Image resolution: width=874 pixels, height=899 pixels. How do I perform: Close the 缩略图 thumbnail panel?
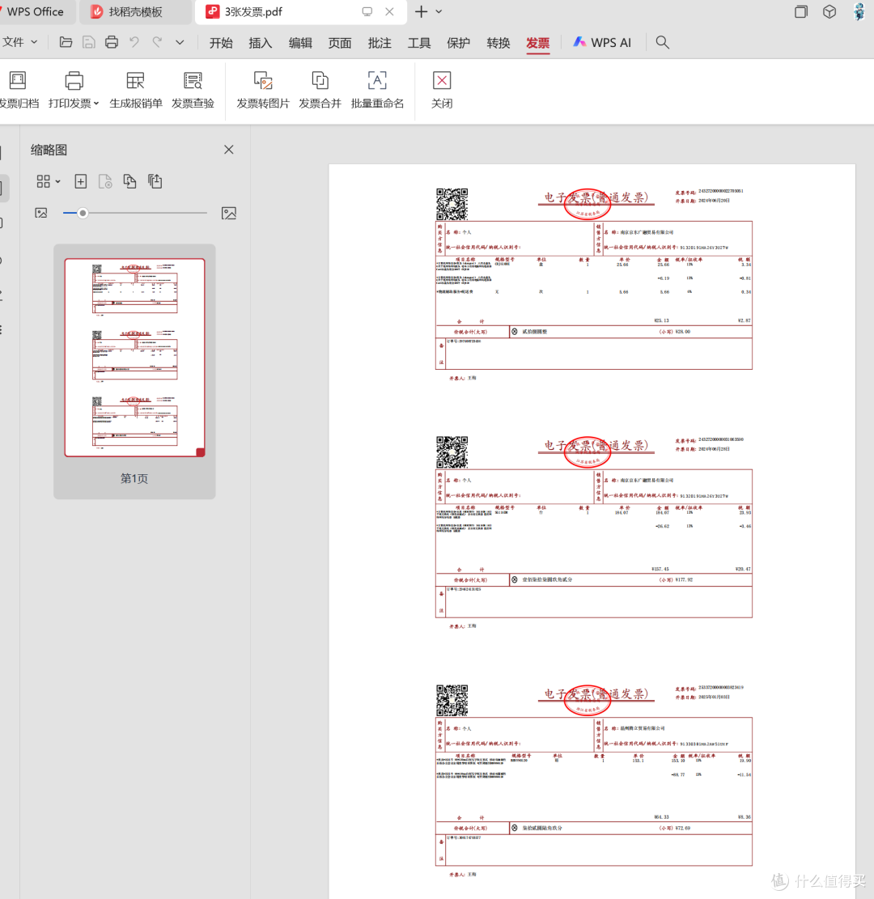tap(229, 150)
